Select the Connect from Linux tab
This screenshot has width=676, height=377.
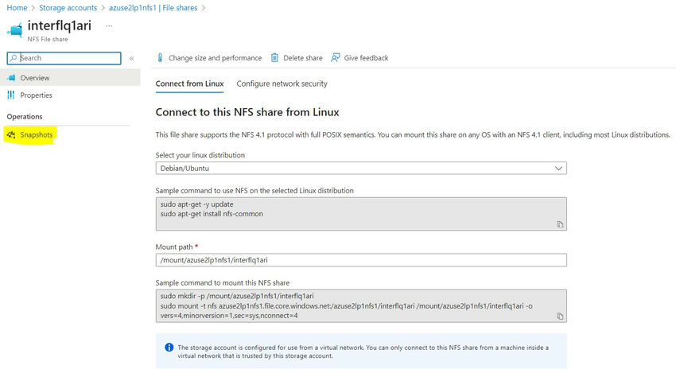point(189,84)
